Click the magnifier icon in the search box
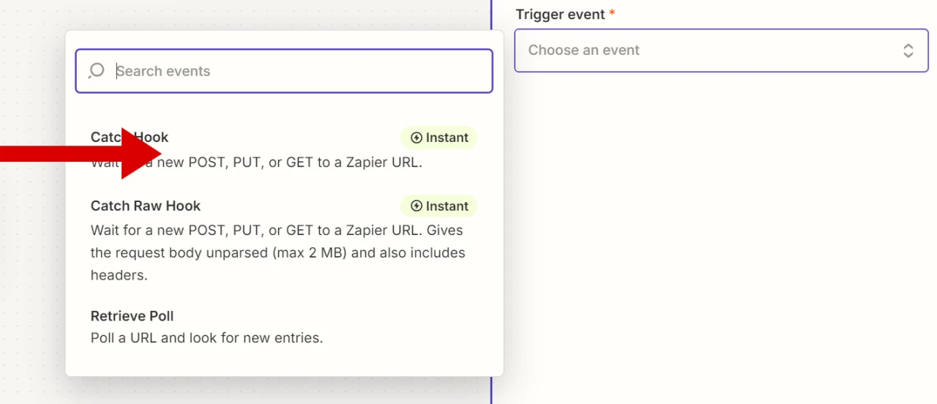937x404 pixels. [x=97, y=71]
